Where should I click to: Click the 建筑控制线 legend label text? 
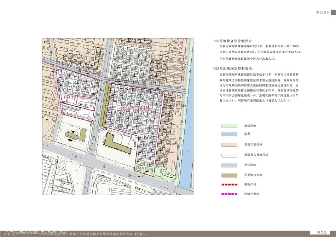252,194
